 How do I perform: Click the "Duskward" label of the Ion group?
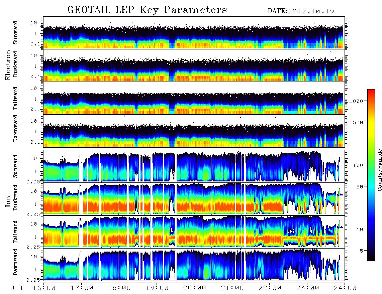pyautogui.click(x=15, y=197)
